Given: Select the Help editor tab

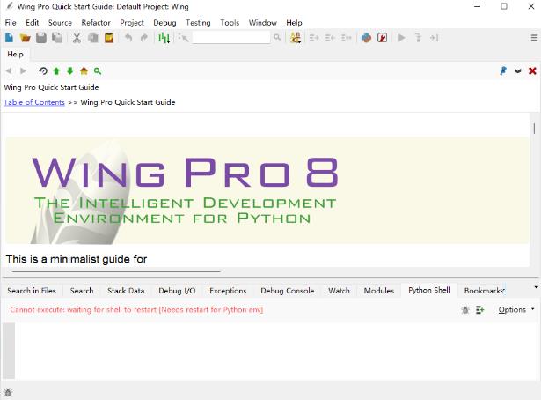Looking at the screenshot, I should pyautogui.click(x=15, y=55).
